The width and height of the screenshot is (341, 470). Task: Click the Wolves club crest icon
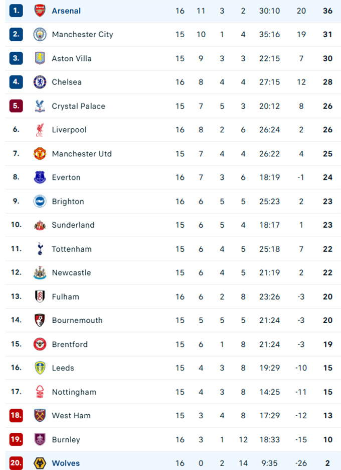40,463
